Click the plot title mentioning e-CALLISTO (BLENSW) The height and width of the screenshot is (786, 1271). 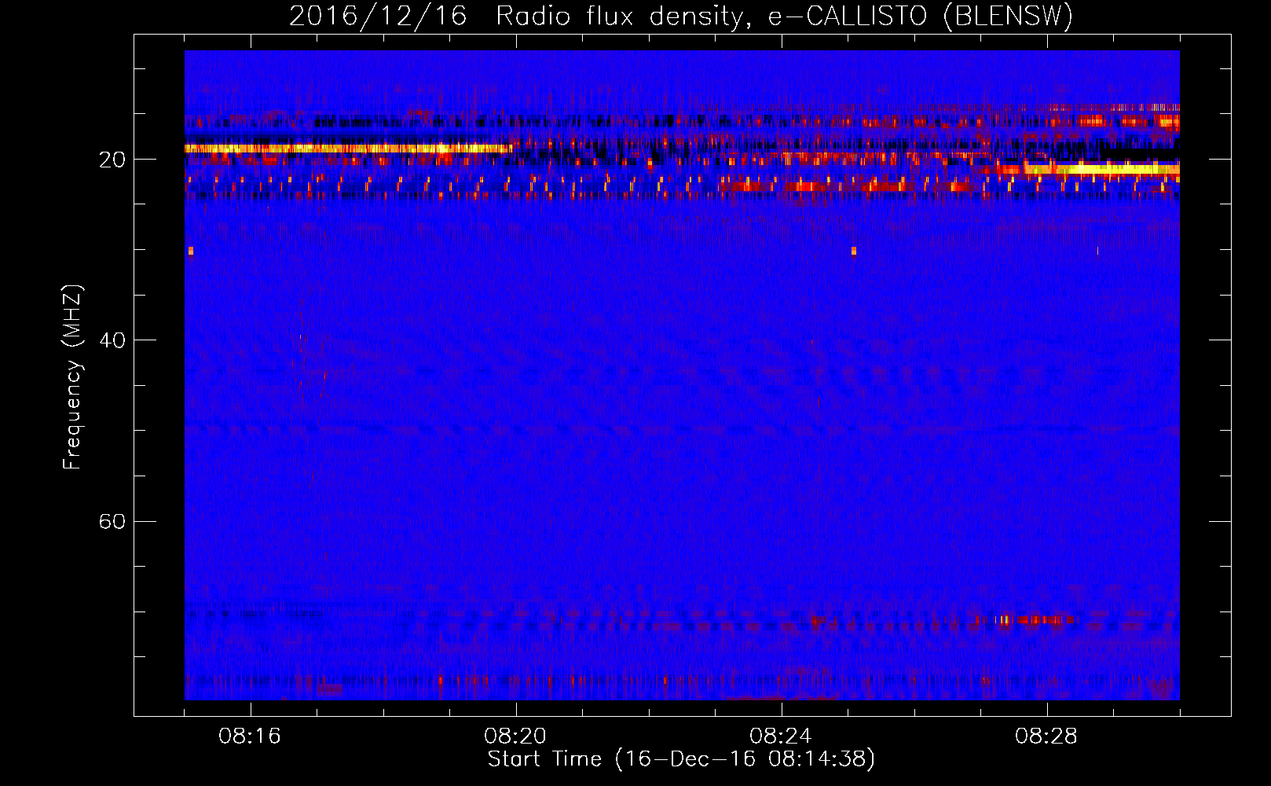(x=681, y=17)
